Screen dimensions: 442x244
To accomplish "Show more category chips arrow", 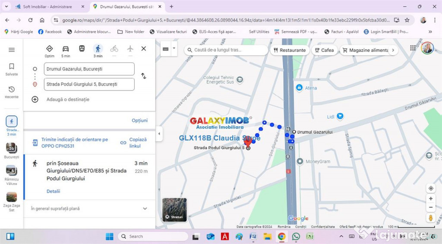I will (x=393, y=50).
